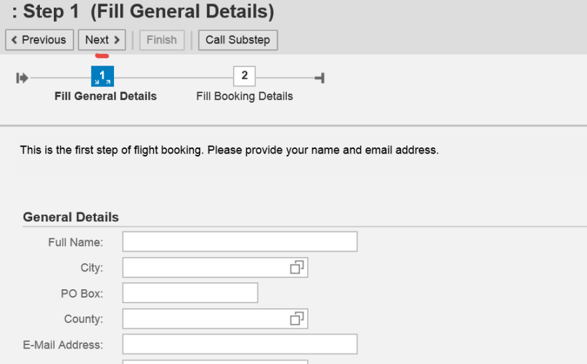Click the Previous button

[39, 40]
